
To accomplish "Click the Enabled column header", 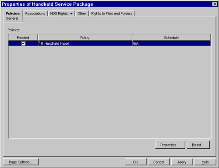I will (23, 38).
